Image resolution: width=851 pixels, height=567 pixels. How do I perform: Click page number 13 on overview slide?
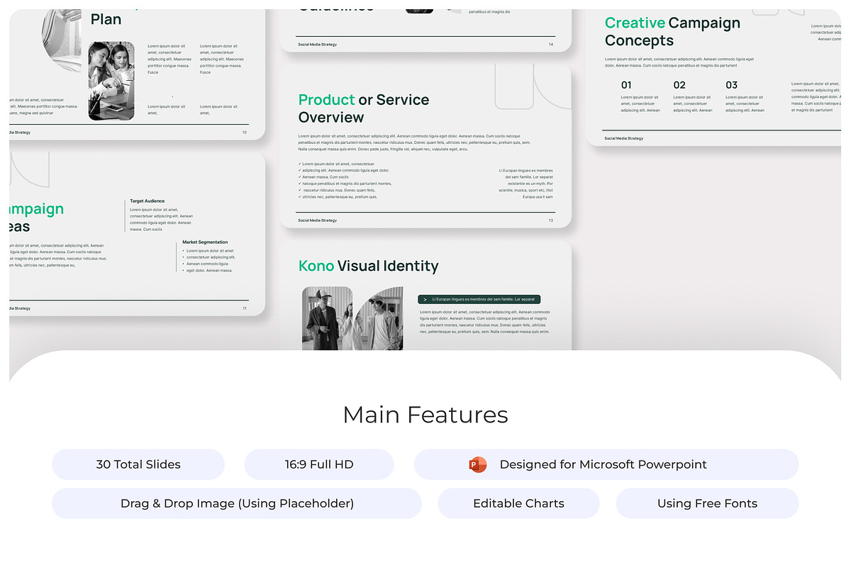click(551, 220)
